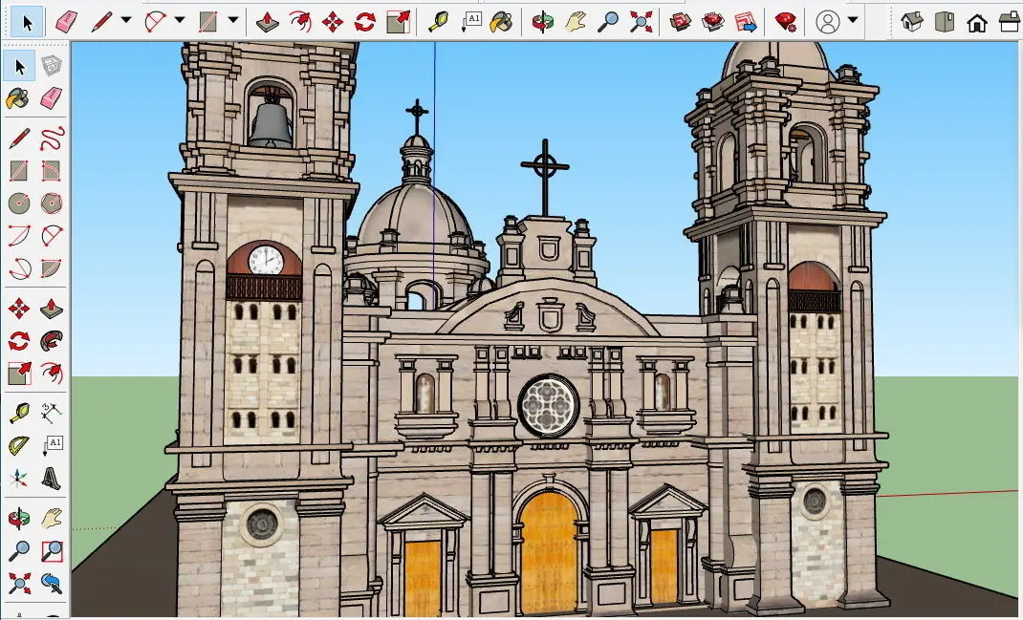Select the Arc tool in top toolbar
1023x620 pixels.
(x=155, y=22)
